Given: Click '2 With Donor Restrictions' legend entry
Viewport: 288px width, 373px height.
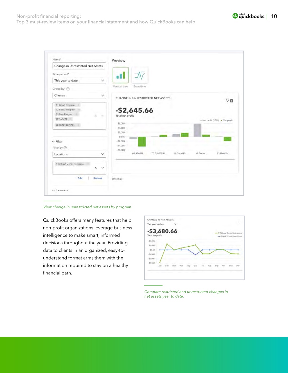Looking at the screenshot, I should [x=230, y=236].
